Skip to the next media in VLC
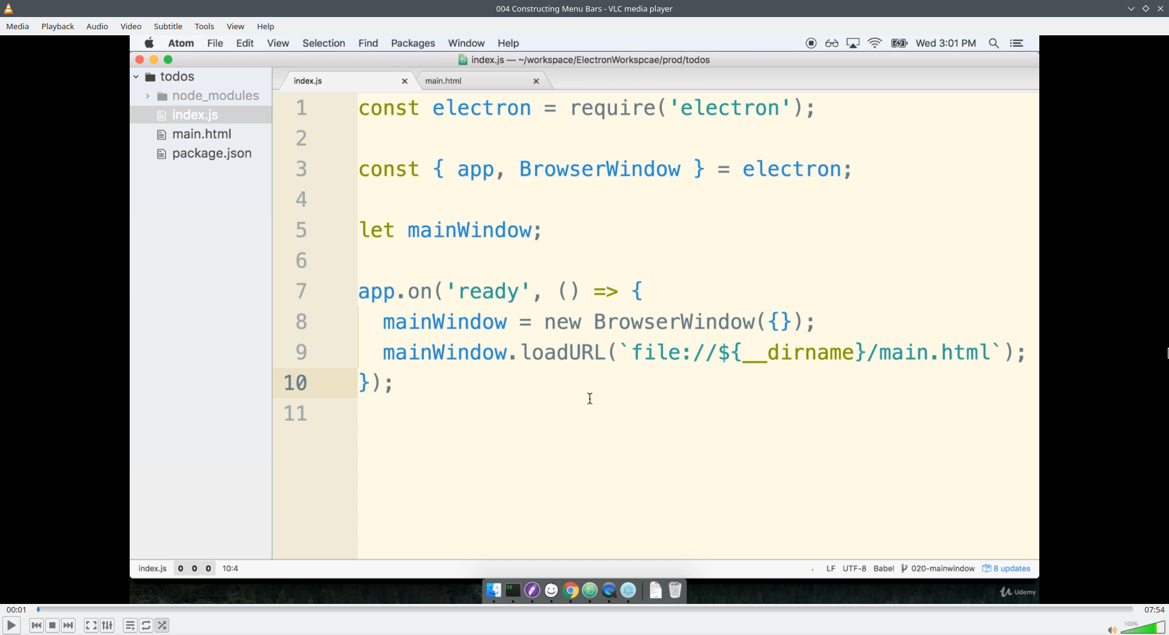The image size is (1169, 635). coord(68,625)
